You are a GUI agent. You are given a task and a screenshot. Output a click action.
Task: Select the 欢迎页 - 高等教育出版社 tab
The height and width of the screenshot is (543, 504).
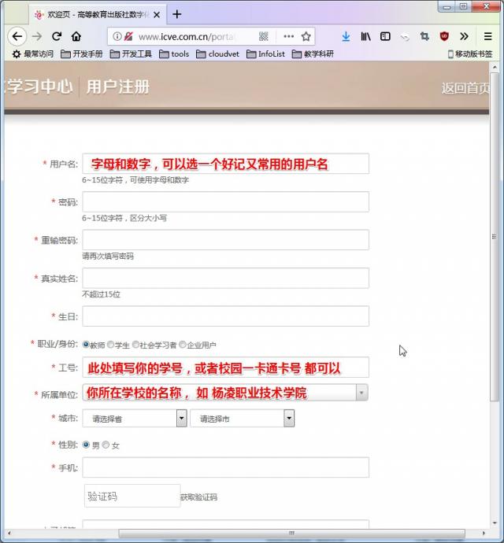pos(98,14)
